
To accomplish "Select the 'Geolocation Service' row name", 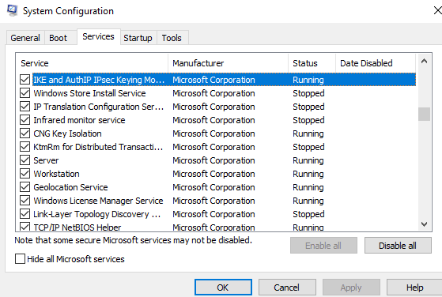I will [70, 187].
